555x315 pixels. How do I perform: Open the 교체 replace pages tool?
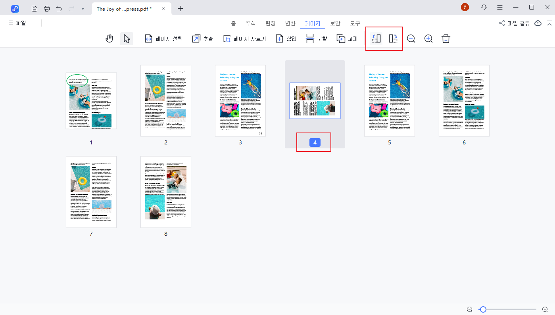[346, 38]
